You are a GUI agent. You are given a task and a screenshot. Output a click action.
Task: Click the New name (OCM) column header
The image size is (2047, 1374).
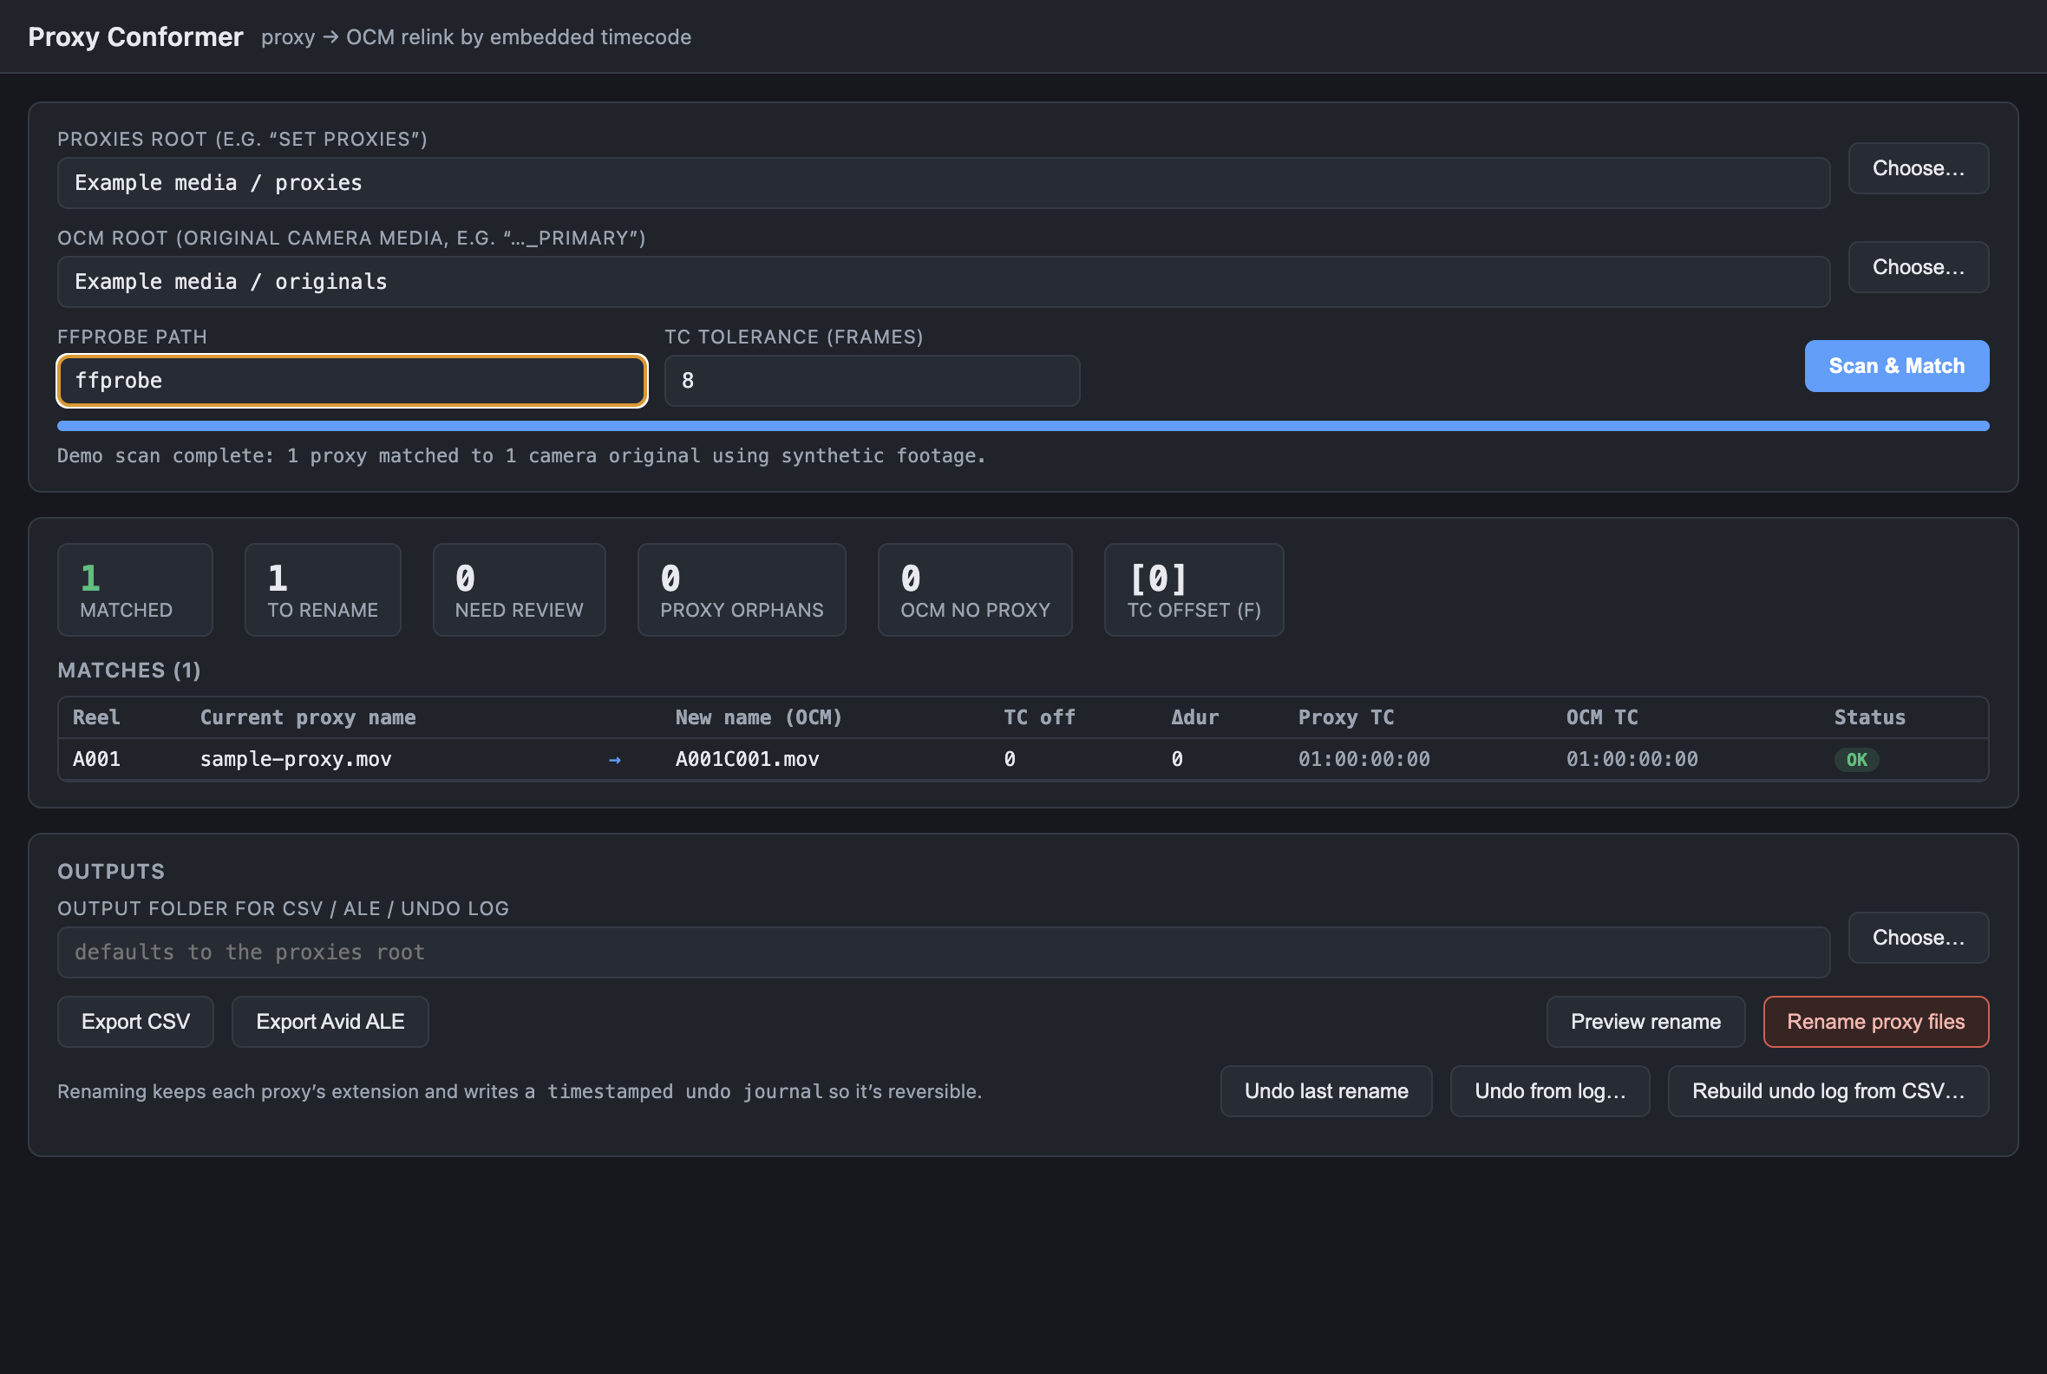coord(759,717)
